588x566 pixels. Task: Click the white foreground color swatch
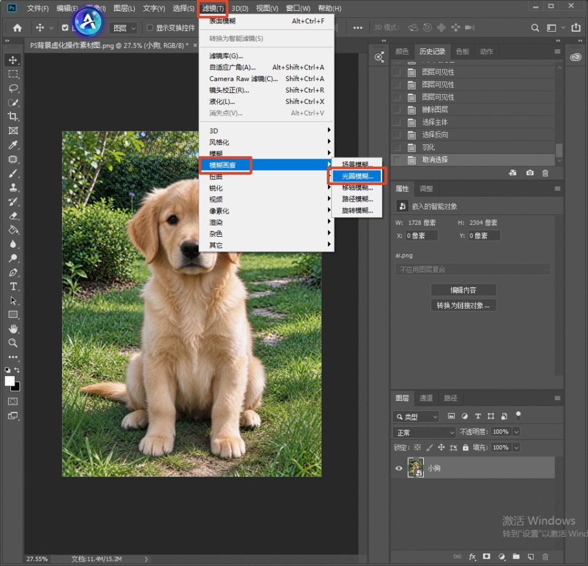(x=10, y=381)
